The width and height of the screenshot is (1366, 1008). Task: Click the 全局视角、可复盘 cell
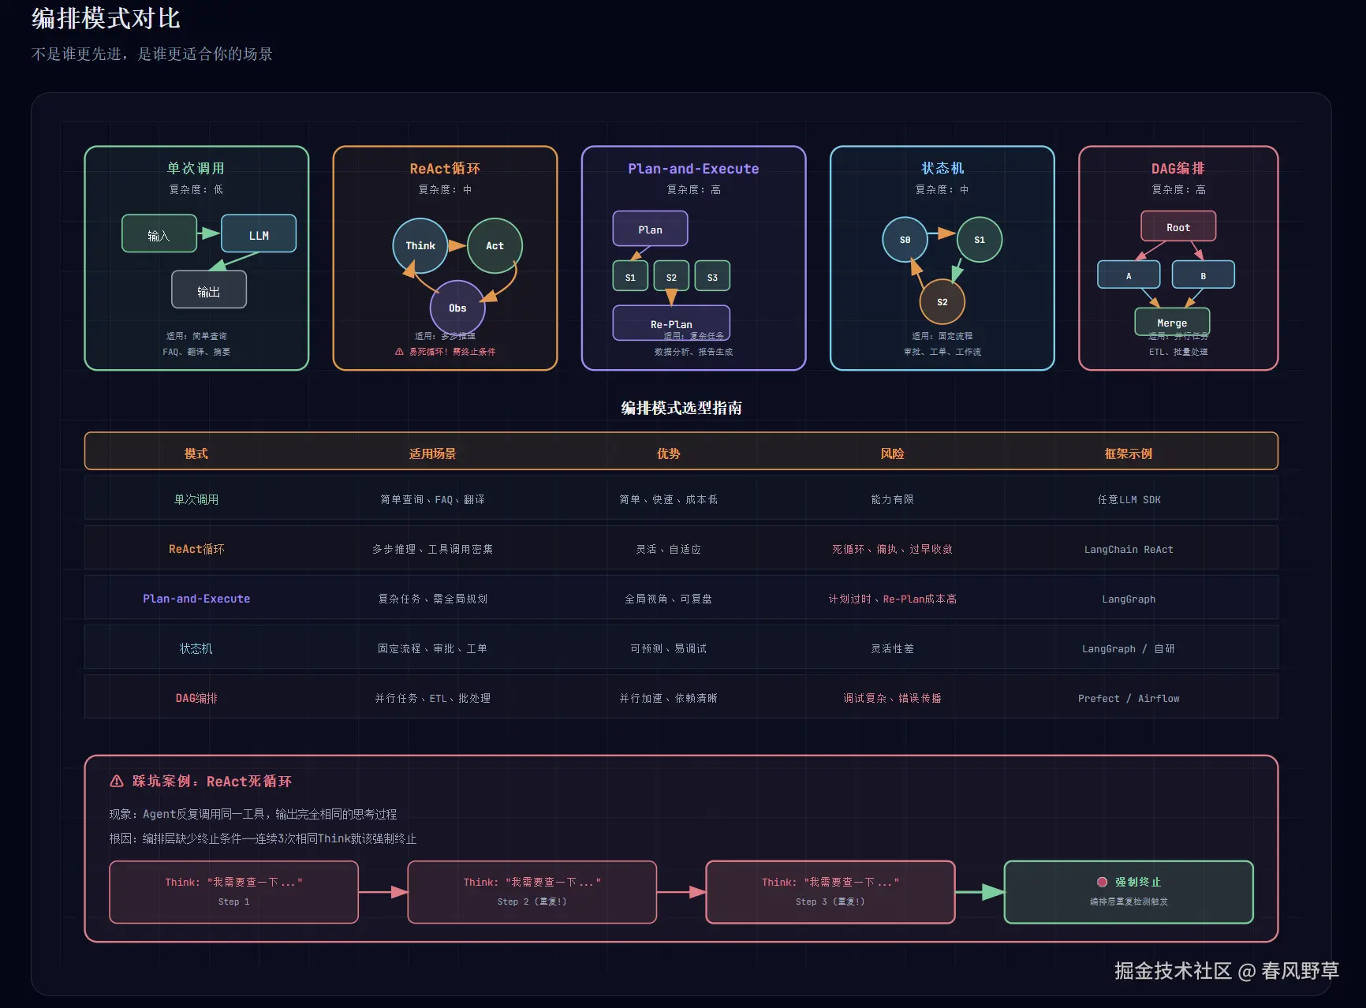[669, 599]
